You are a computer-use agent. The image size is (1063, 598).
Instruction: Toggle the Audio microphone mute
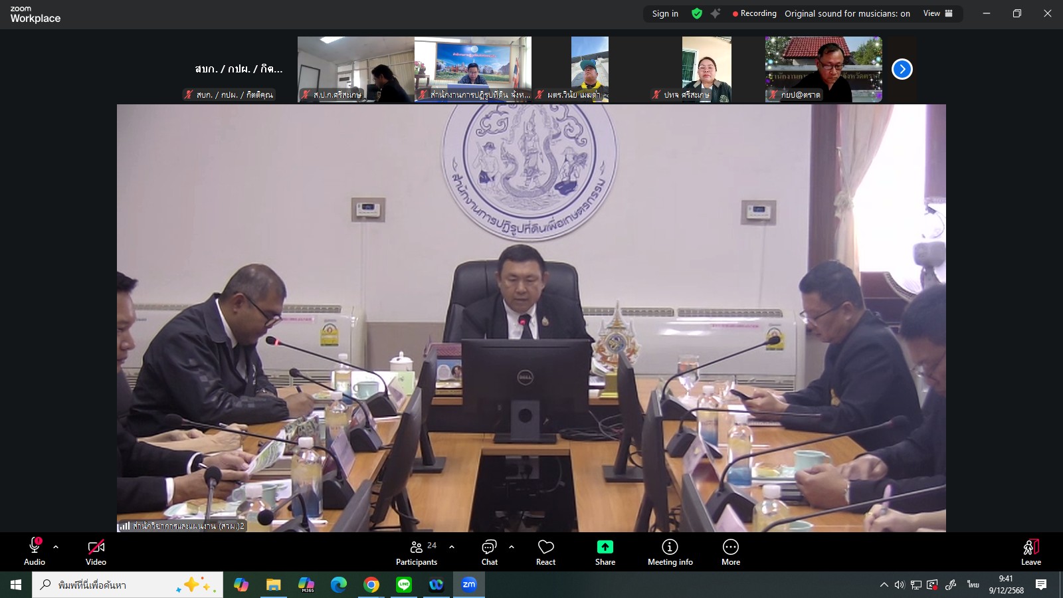pos(35,552)
